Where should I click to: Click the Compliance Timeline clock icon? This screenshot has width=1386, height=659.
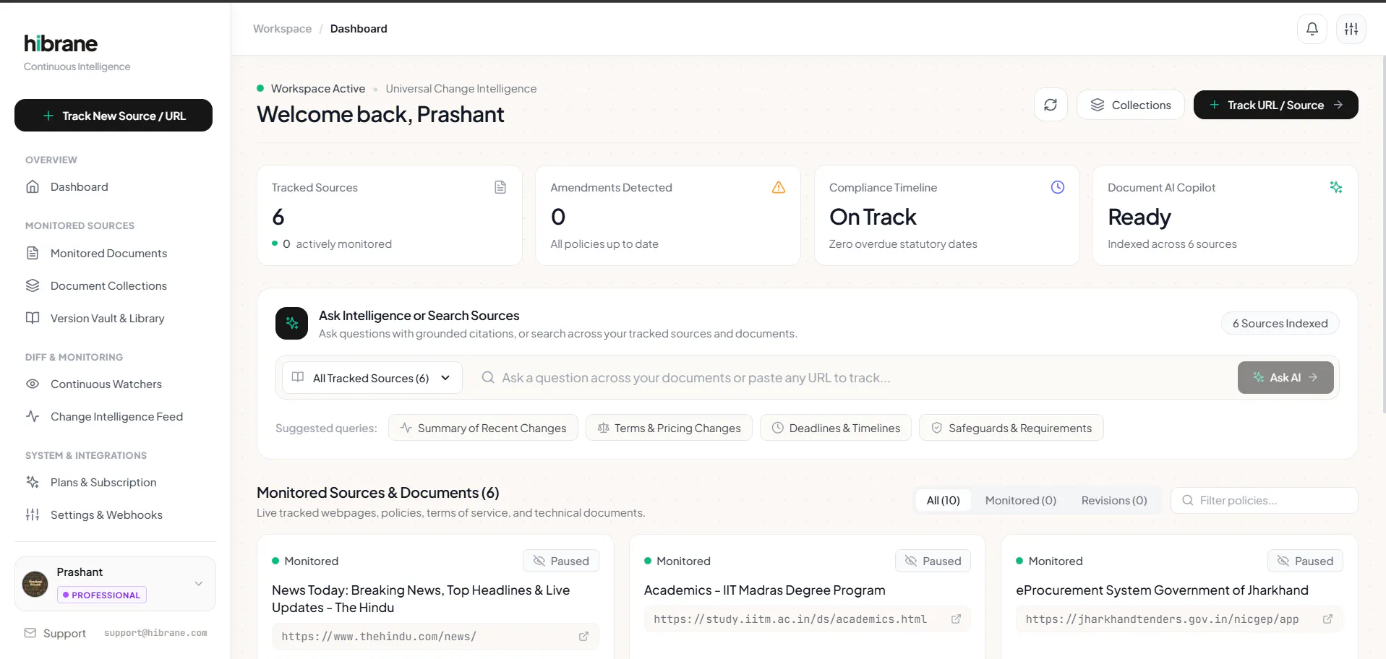tap(1057, 187)
